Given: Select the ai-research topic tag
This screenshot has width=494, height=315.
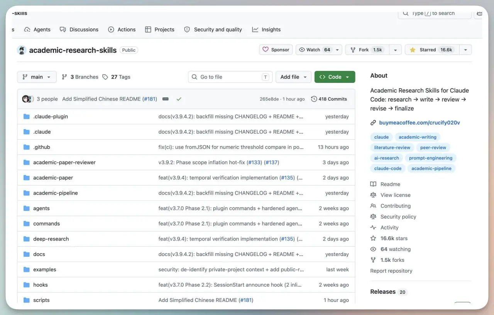Looking at the screenshot, I should point(386,158).
